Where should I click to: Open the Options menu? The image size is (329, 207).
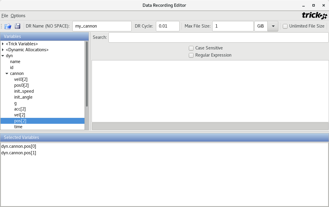tap(18, 16)
